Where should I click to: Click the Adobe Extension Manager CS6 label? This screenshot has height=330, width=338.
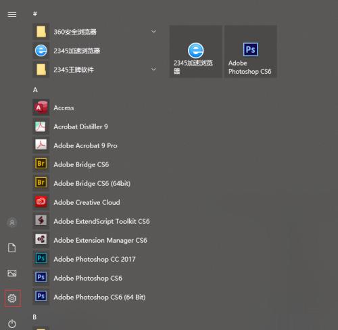click(x=100, y=240)
